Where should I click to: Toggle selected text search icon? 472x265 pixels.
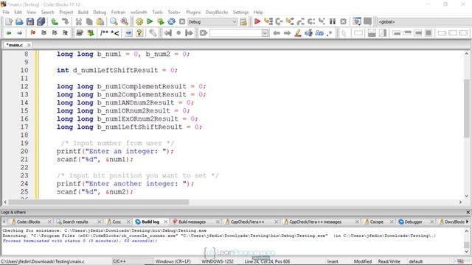308,32
